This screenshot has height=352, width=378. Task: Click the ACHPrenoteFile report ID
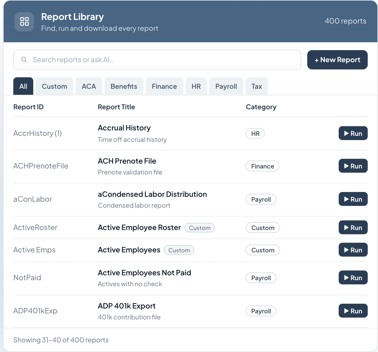pyautogui.click(x=41, y=166)
